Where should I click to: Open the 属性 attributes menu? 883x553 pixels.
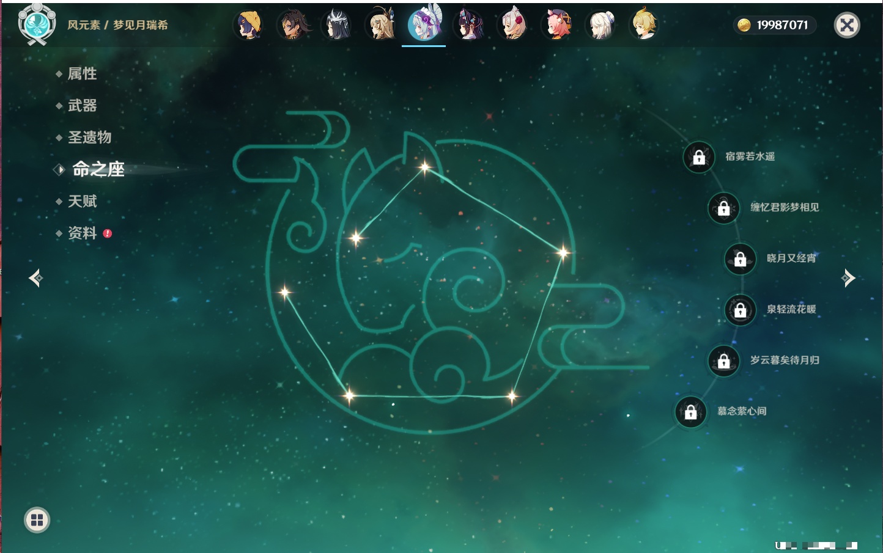tap(82, 74)
